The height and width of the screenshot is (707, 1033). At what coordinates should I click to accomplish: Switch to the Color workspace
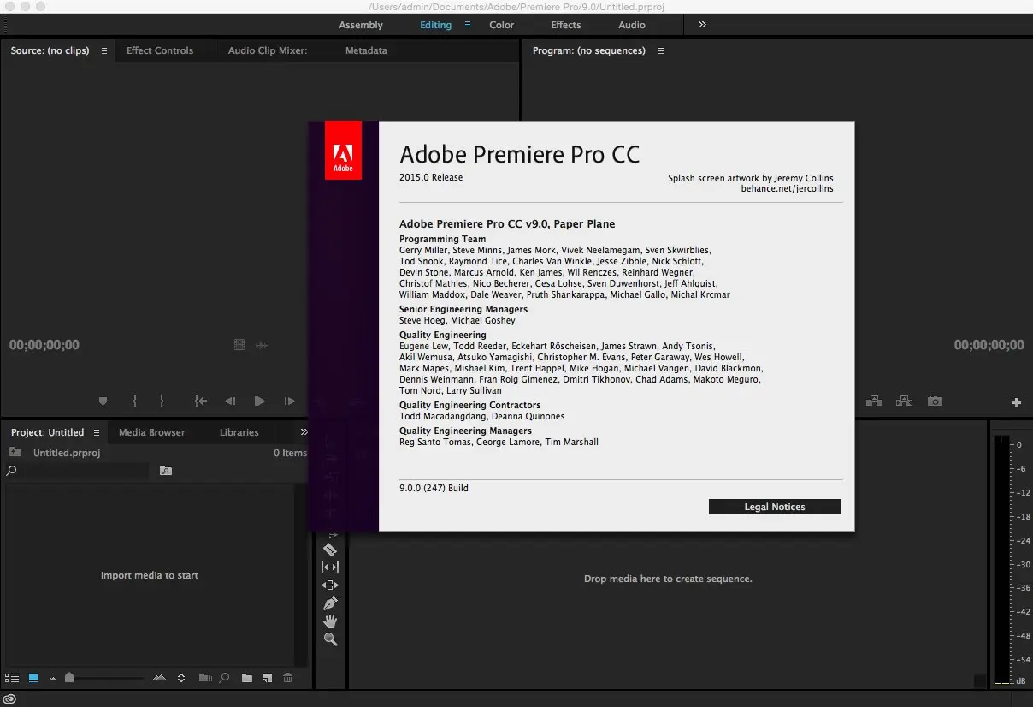pos(502,25)
